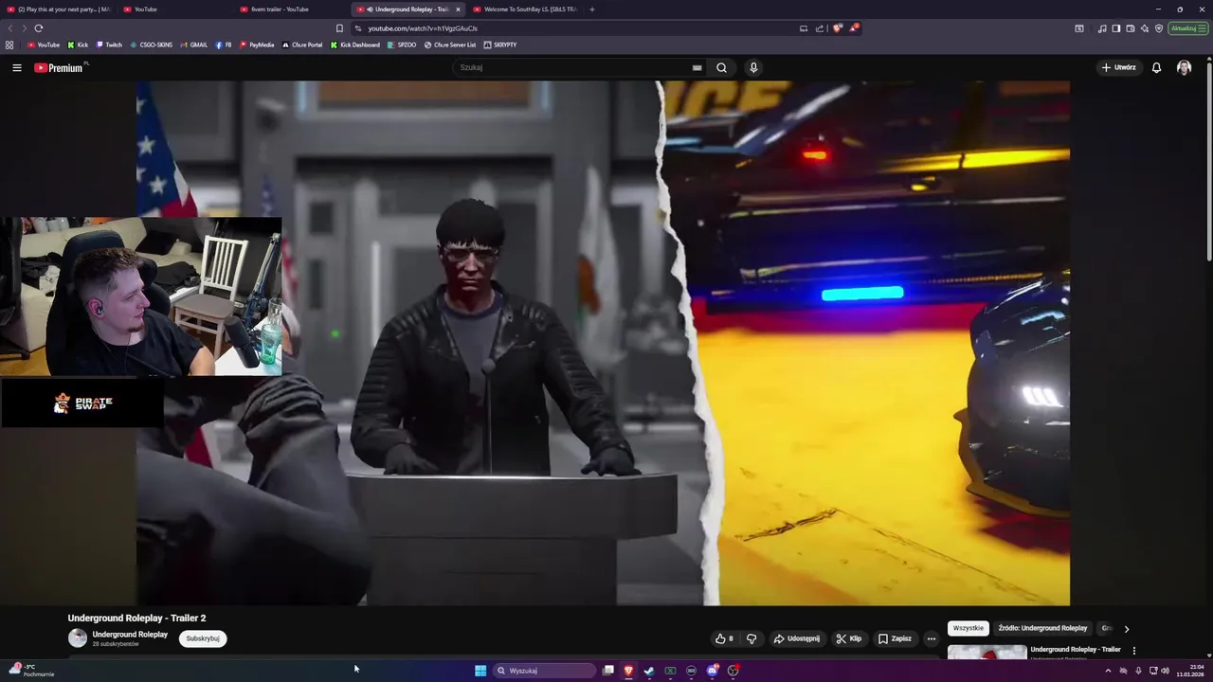Open the Utwórz create menu
Screen dimensions: 1213x682
tap(1119, 67)
